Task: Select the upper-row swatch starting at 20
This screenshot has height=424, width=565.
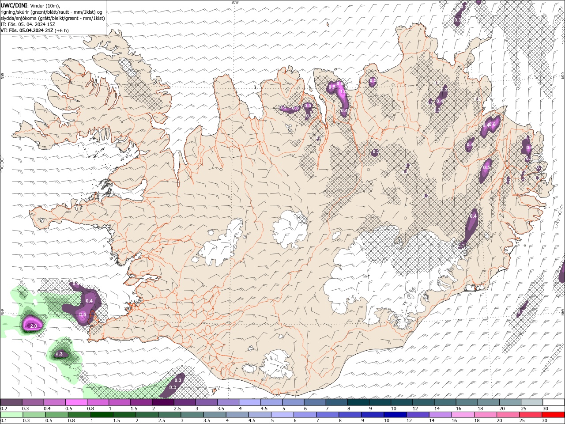Action: coord(510,402)
